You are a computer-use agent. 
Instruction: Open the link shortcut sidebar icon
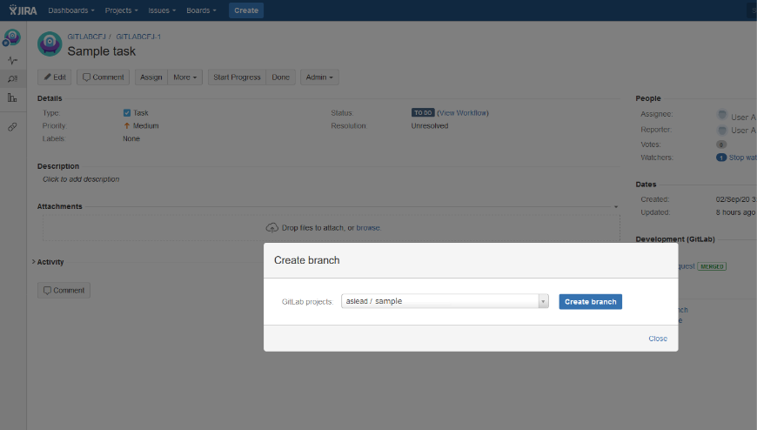tap(12, 127)
